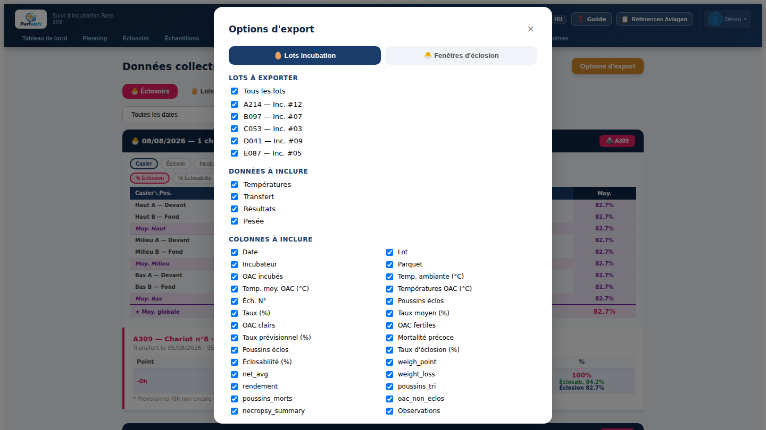
Task: Expand the Démo user menu
Action: click(x=727, y=19)
